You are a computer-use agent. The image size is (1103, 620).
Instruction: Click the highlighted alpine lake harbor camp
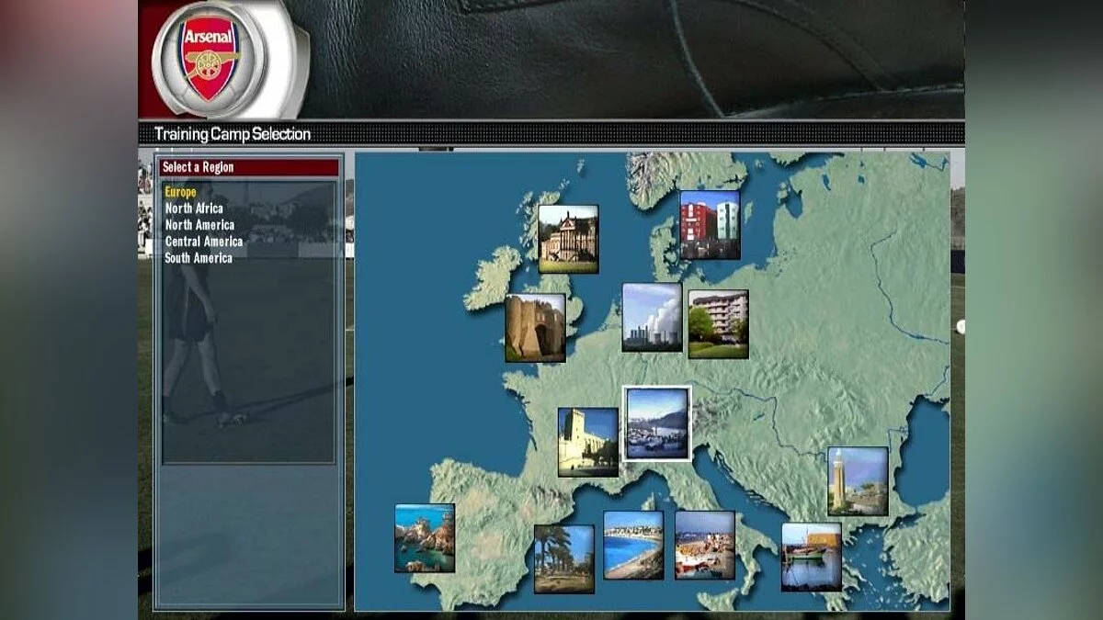(x=657, y=423)
